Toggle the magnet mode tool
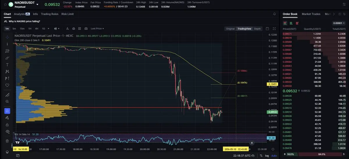The height and width of the screenshot is (159, 349). pyautogui.click(x=8, y=111)
